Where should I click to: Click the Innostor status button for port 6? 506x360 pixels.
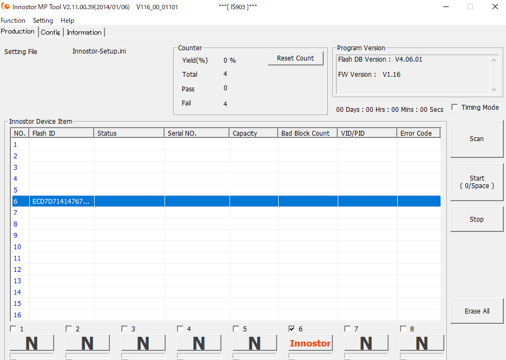click(311, 343)
